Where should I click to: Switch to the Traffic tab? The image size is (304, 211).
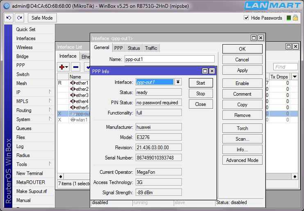151,48
